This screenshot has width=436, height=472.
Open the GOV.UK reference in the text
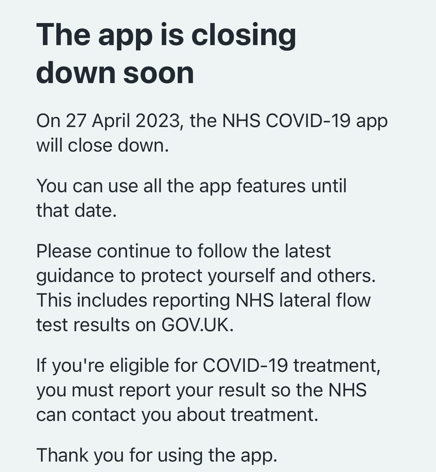click(198, 325)
